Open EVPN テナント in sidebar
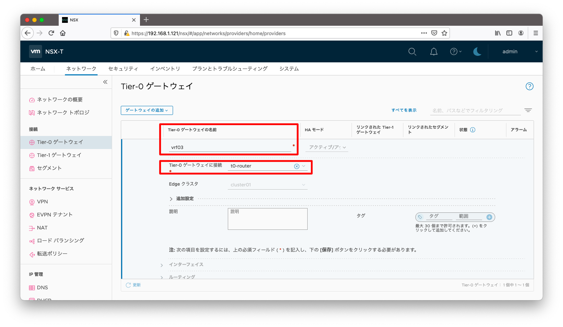Viewport: 563px width, 327px height. tap(51, 215)
